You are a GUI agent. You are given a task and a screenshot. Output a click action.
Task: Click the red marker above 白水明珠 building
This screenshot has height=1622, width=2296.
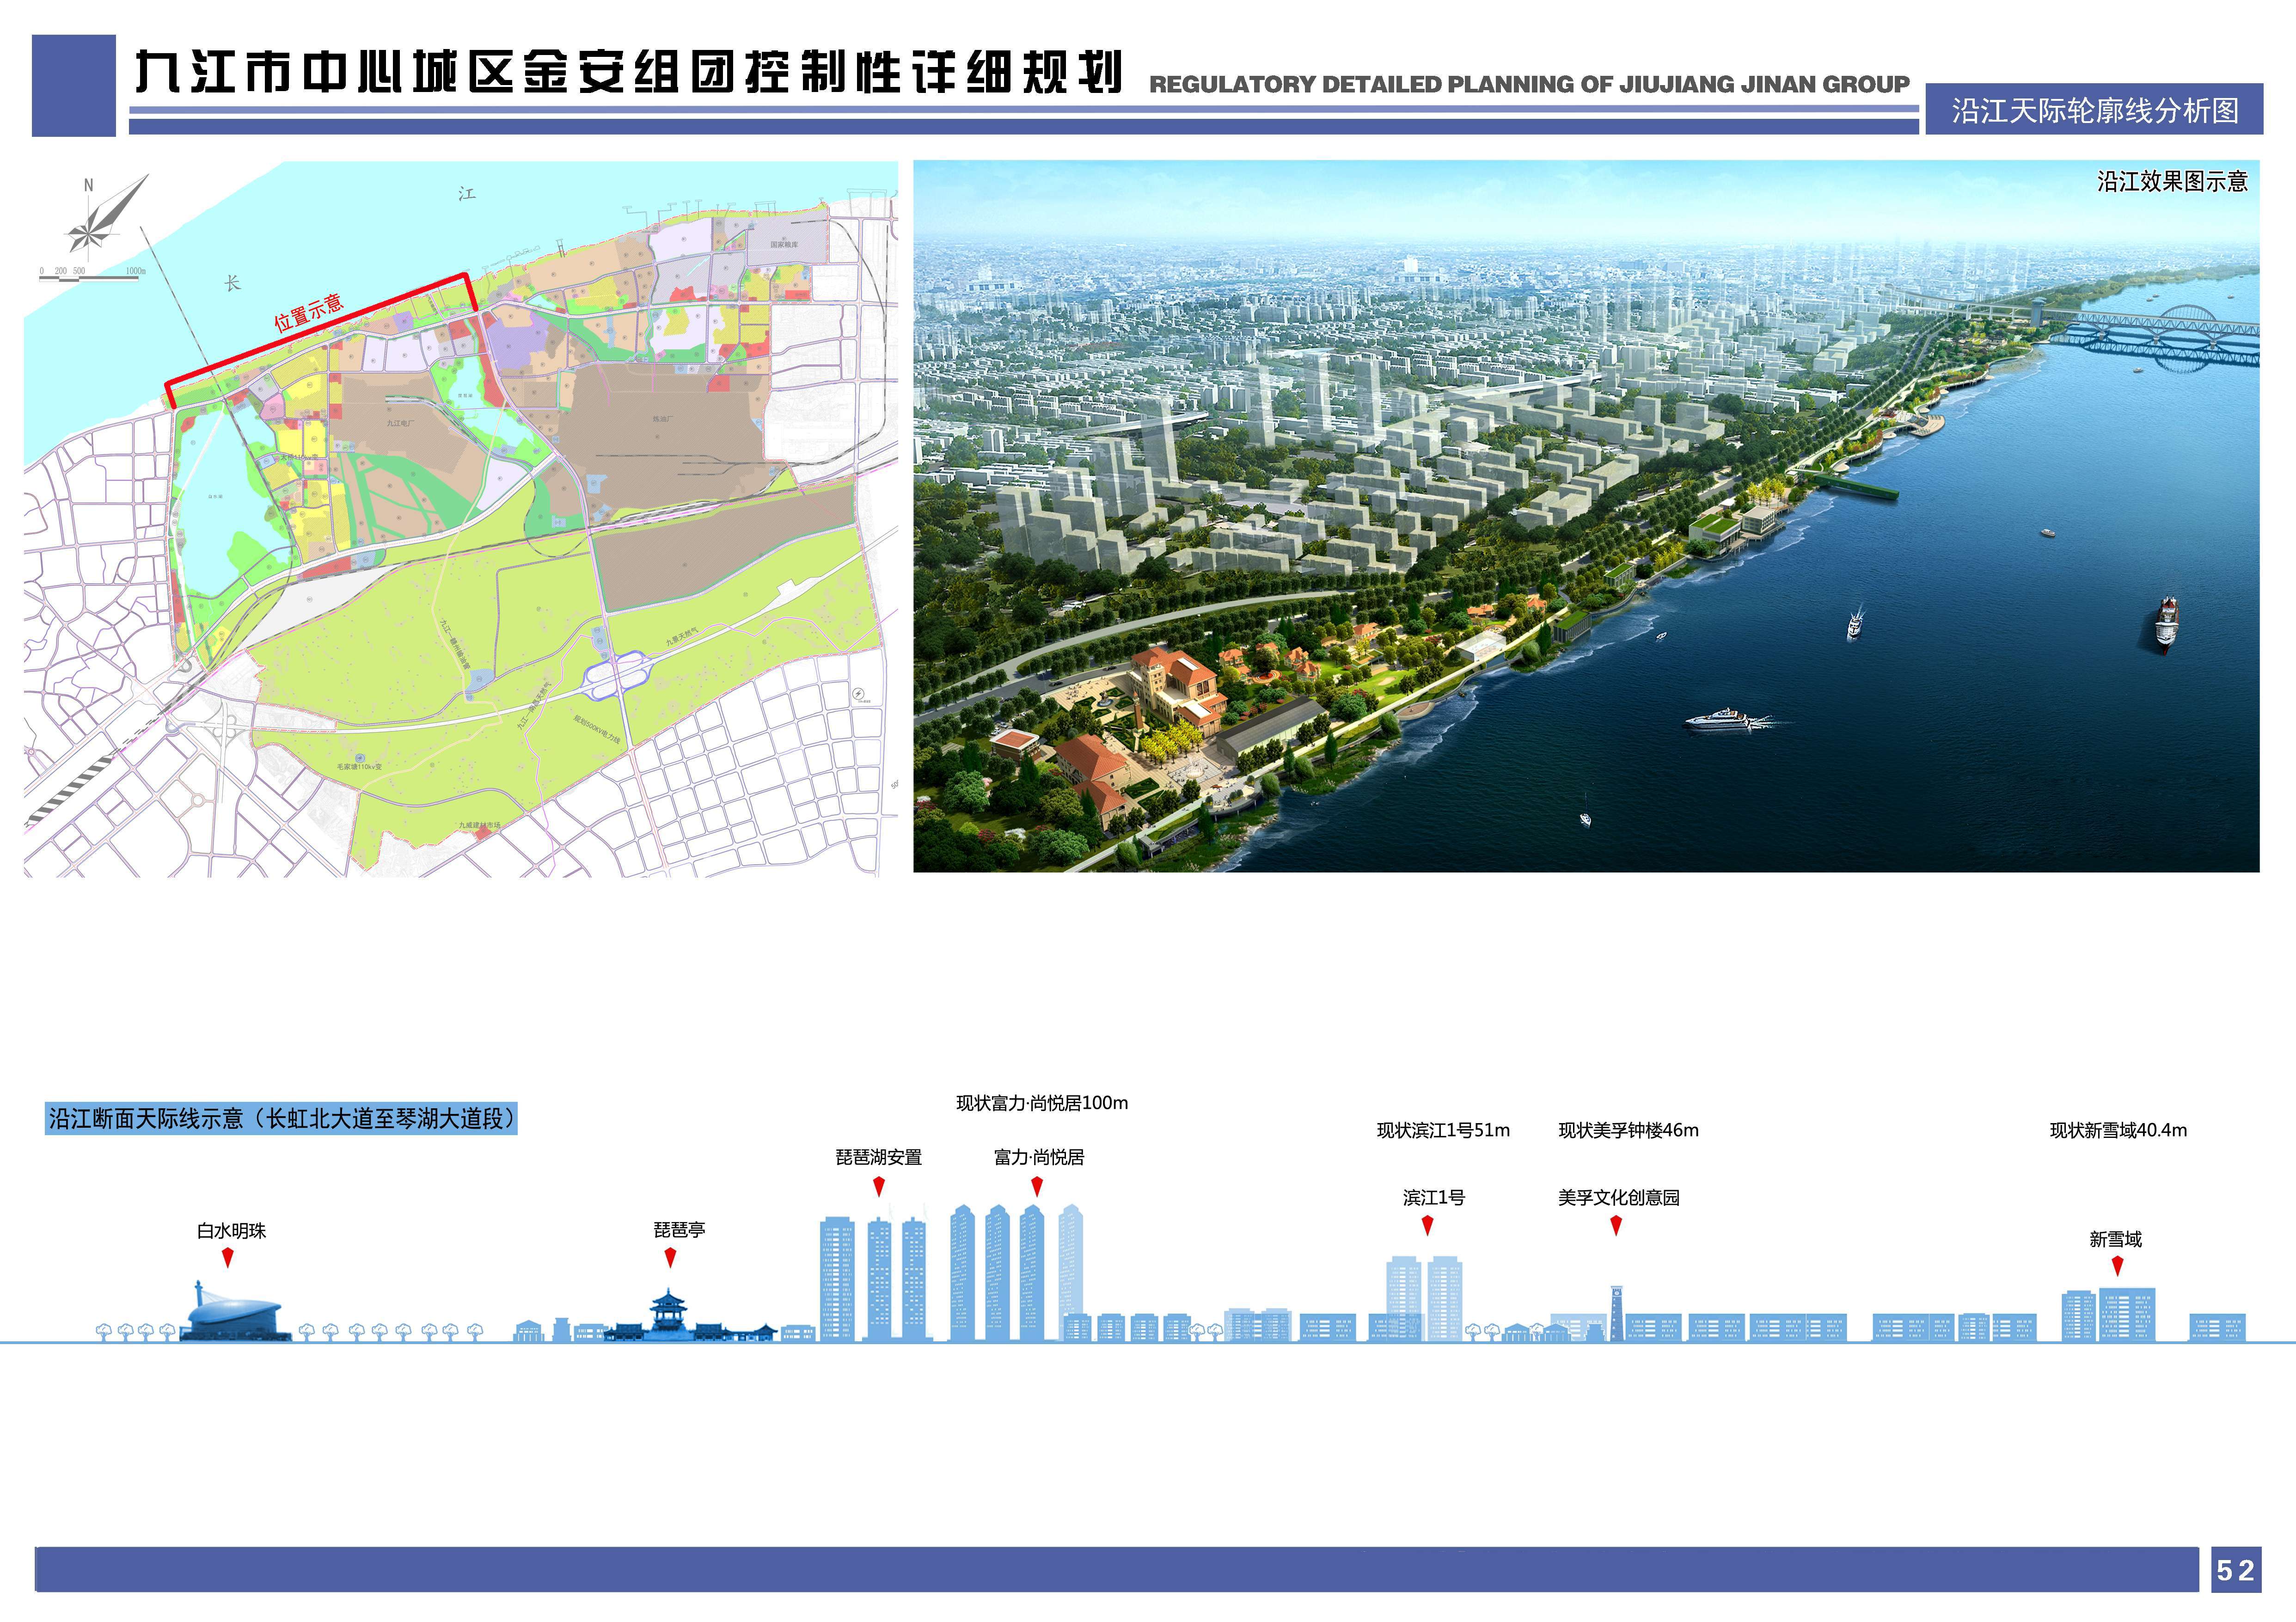tap(228, 1256)
